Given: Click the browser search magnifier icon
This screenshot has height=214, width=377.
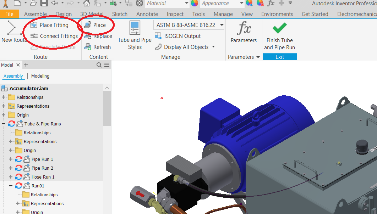Looking at the screenshot, I should tap(99, 65).
